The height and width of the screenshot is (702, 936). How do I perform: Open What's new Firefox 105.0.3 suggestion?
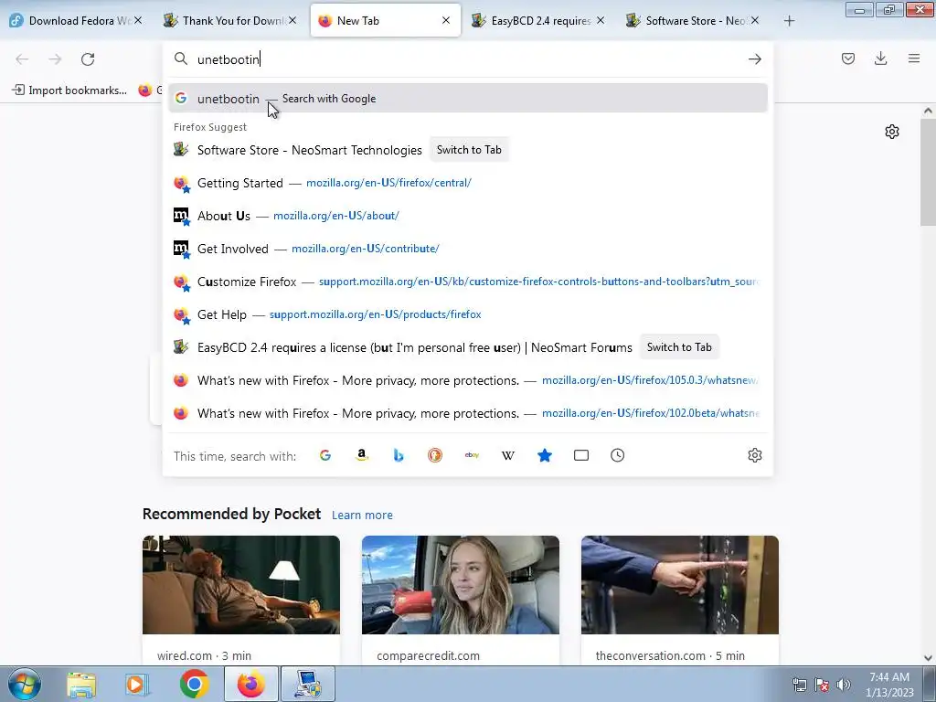[467, 380]
